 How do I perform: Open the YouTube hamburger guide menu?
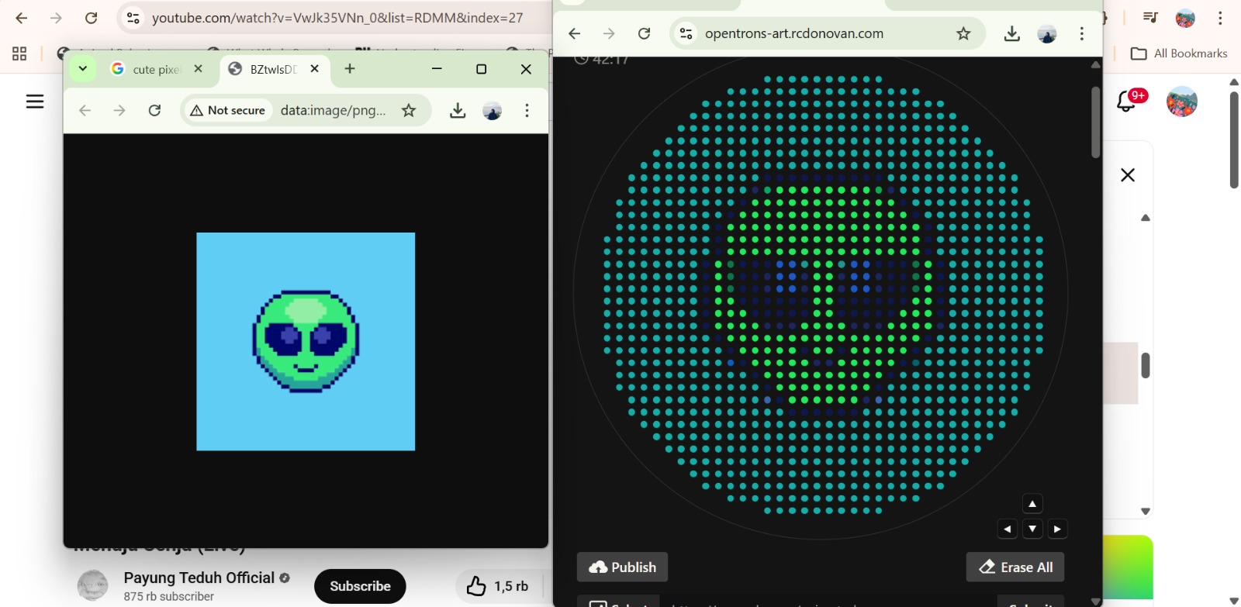(x=35, y=102)
